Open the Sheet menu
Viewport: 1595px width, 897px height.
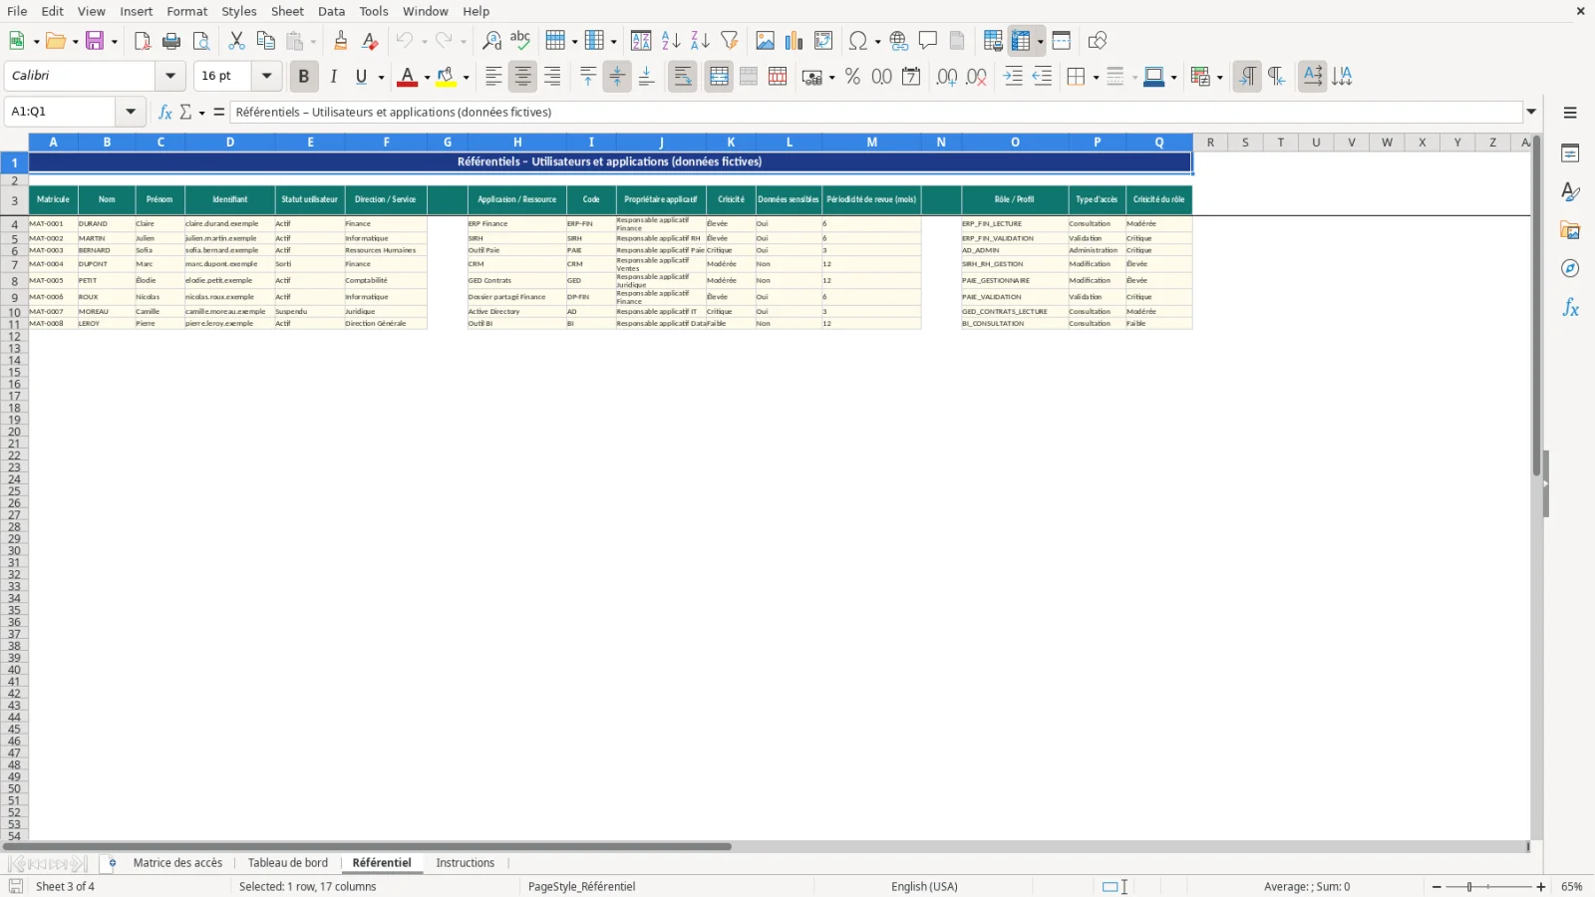pyautogui.click(x=287, y=11)
